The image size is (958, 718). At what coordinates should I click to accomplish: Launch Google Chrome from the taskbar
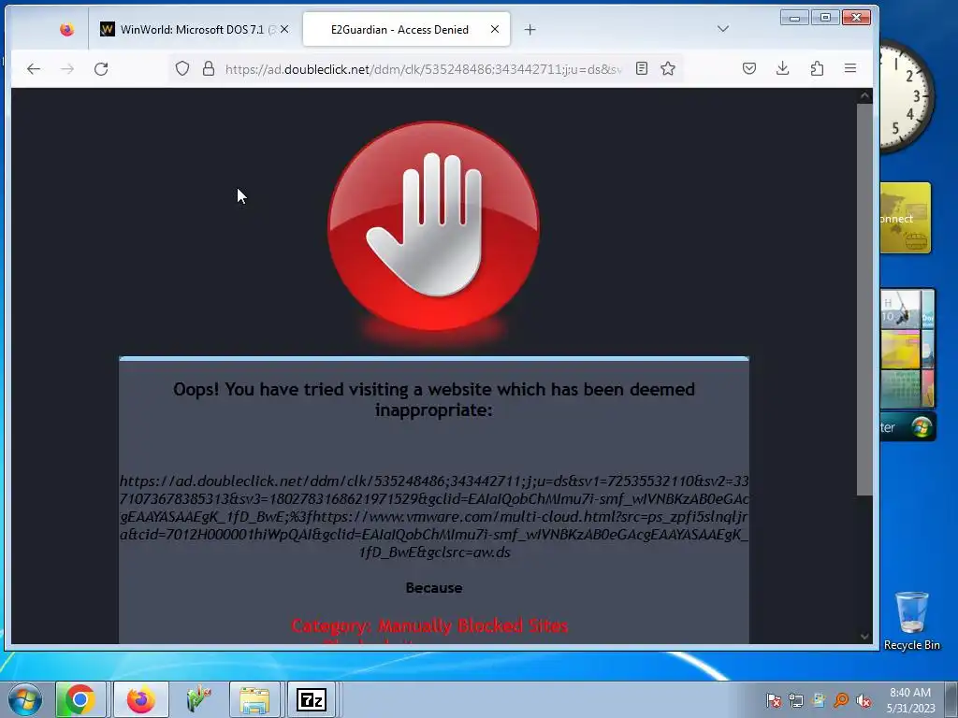80,699
